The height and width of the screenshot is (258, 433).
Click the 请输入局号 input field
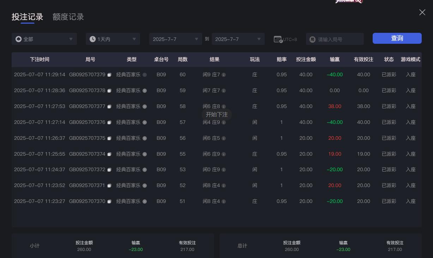click(335, 39)
